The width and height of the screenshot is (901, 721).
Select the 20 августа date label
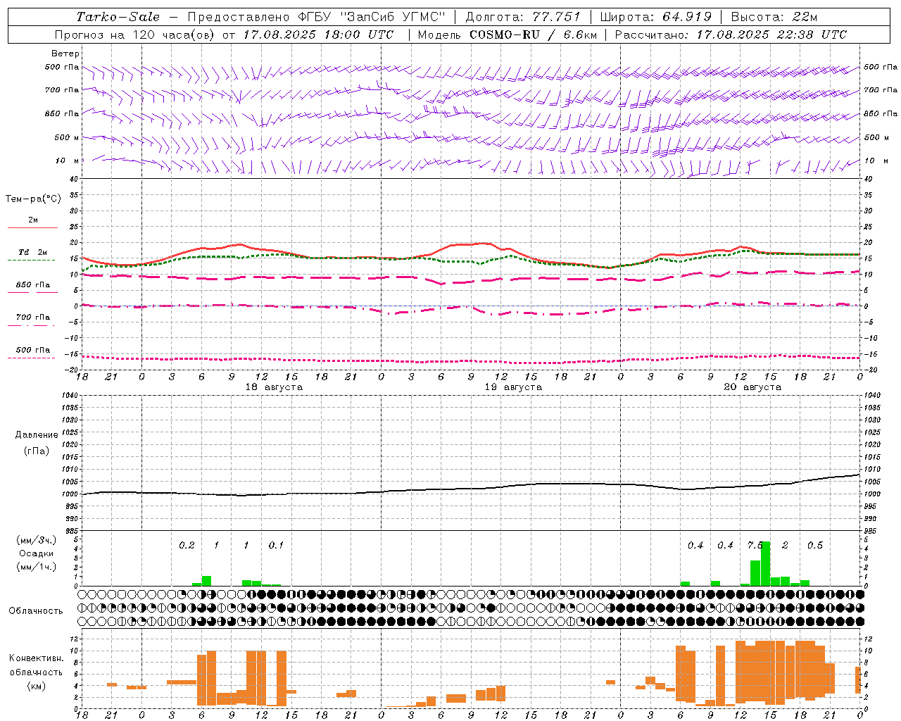tap(752, 387)
